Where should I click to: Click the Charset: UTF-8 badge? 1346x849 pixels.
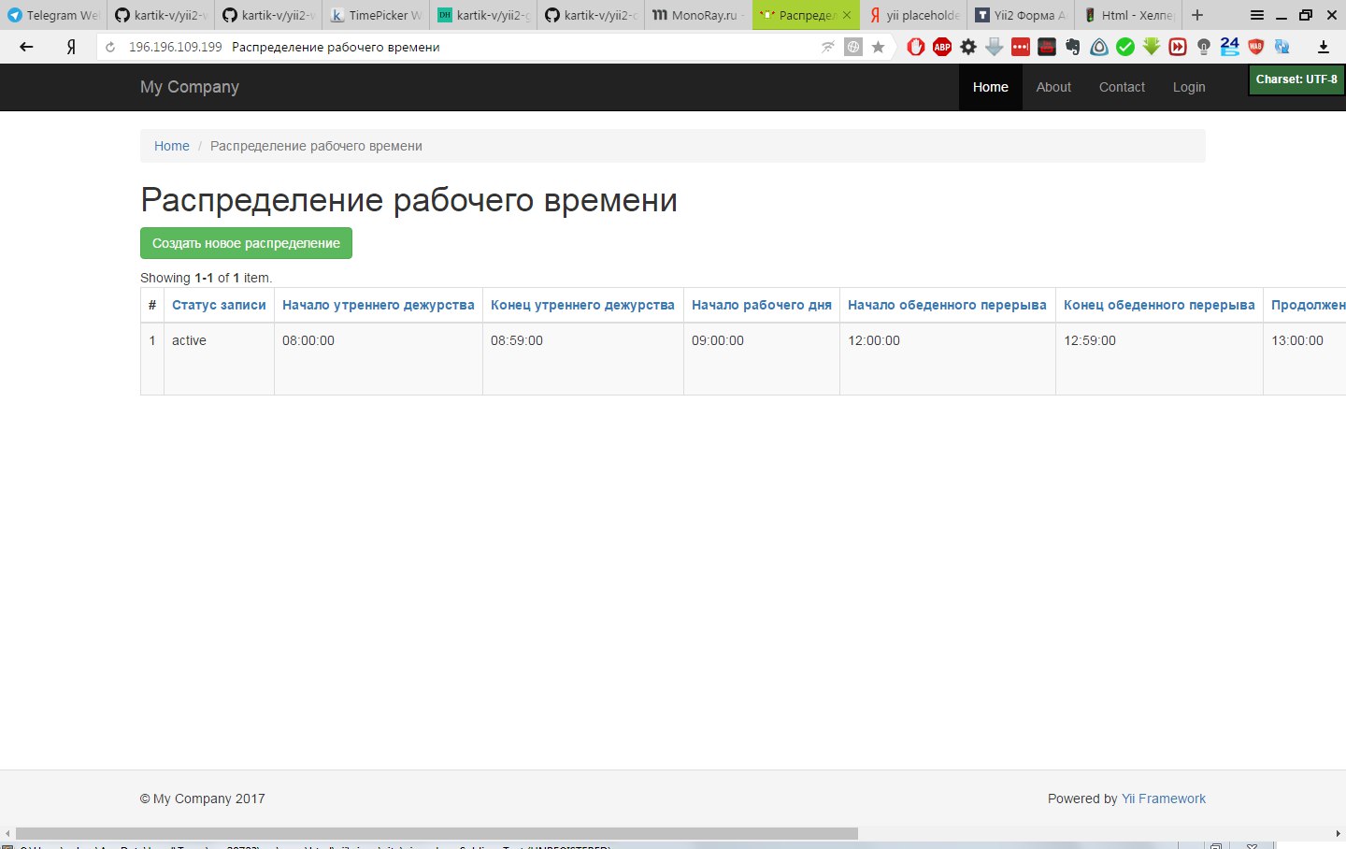1296,79
